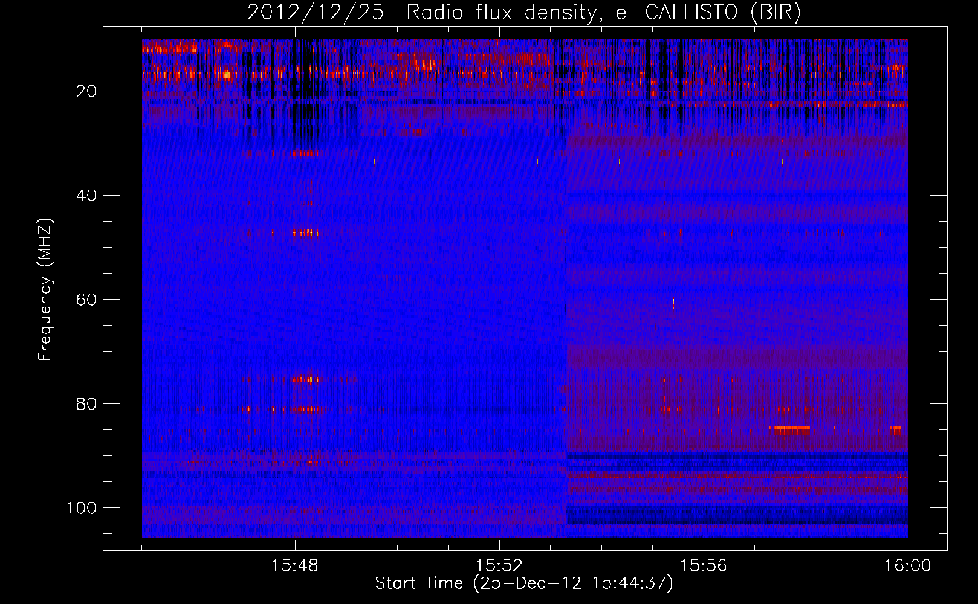Click the 40 MHz frequency tick label
Viewport: 978px width, 604px height.
[86, 195]
